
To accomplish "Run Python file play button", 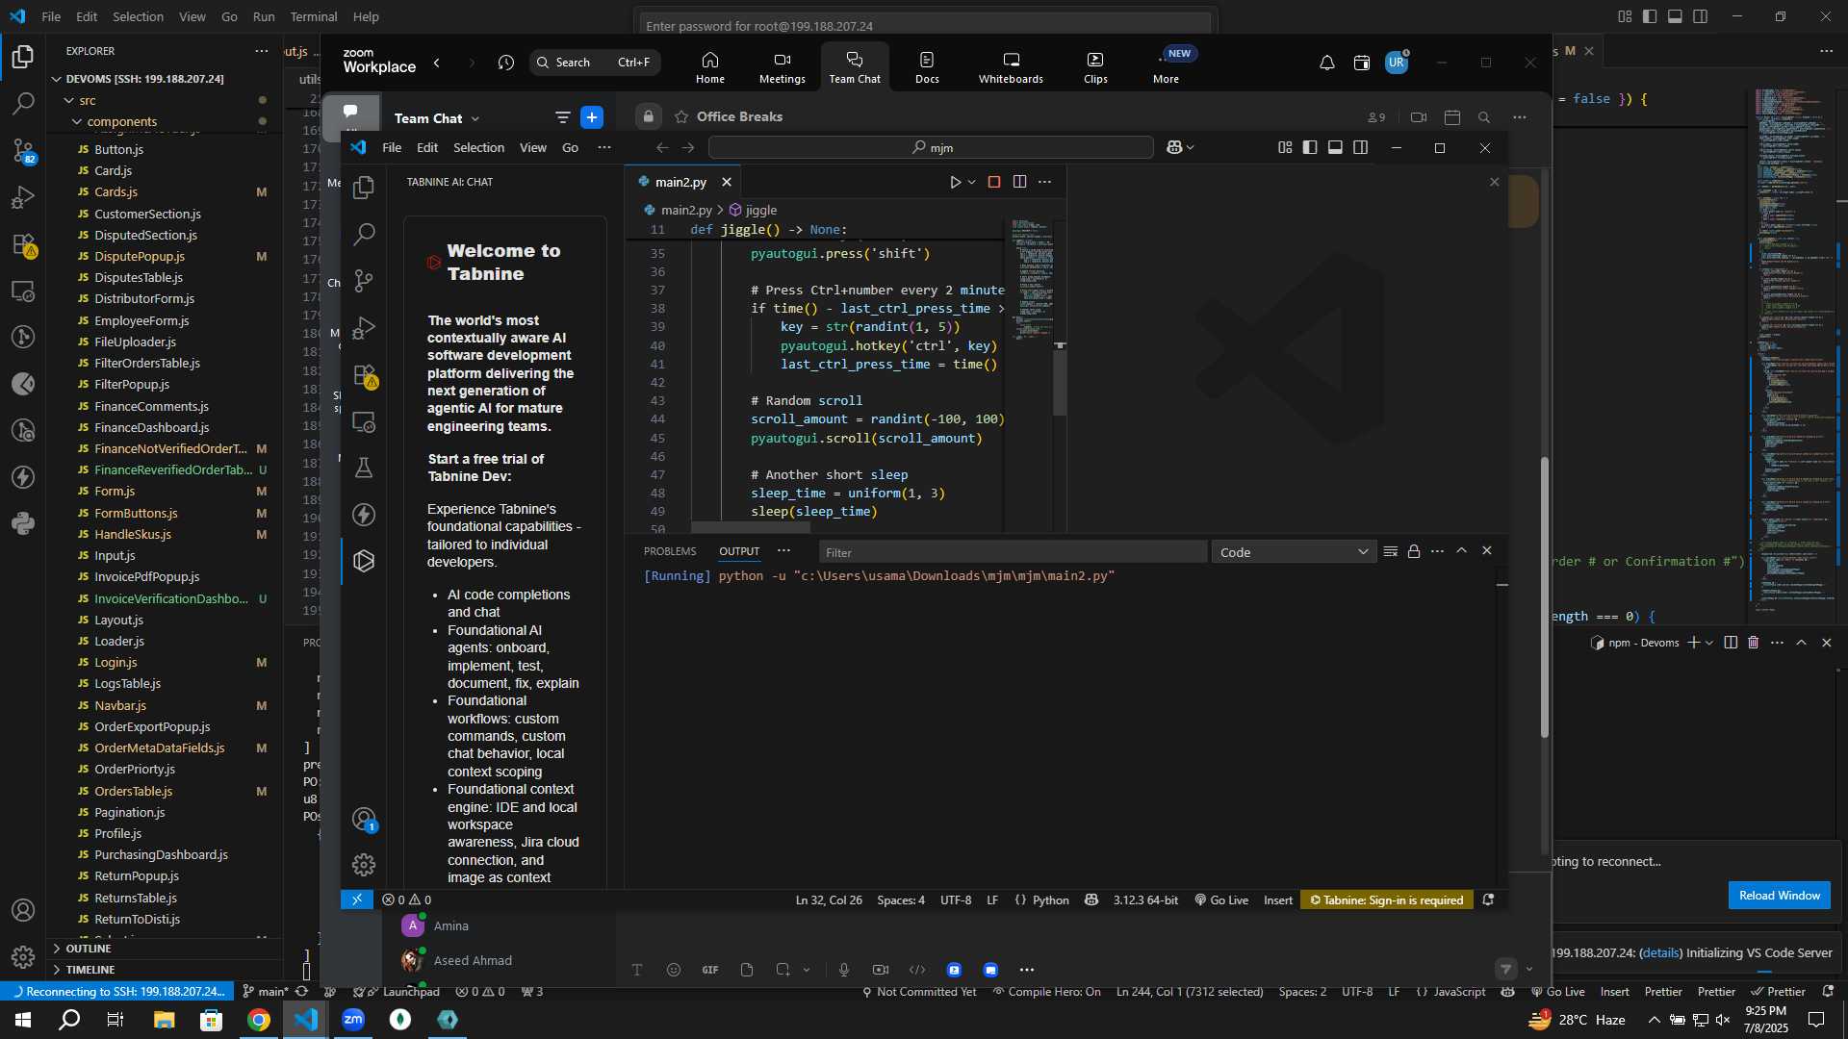I will point(955,182).
